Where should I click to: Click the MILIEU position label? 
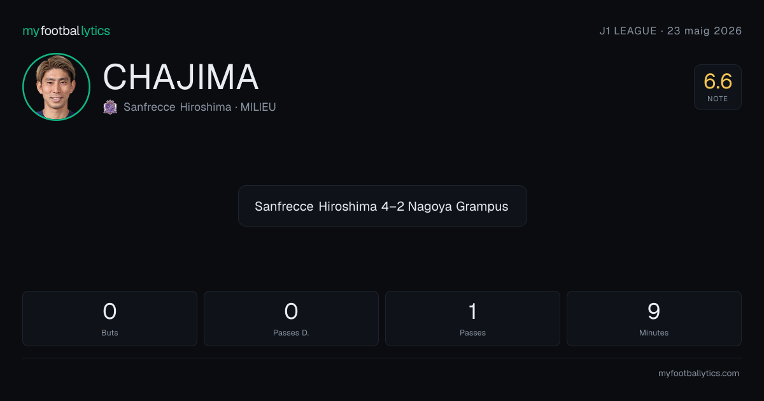tap(258, 107)
